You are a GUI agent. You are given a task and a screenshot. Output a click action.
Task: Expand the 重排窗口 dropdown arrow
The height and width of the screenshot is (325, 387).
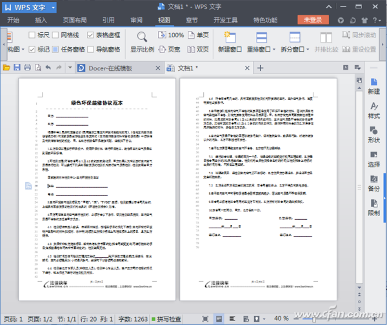coord(274,50)
